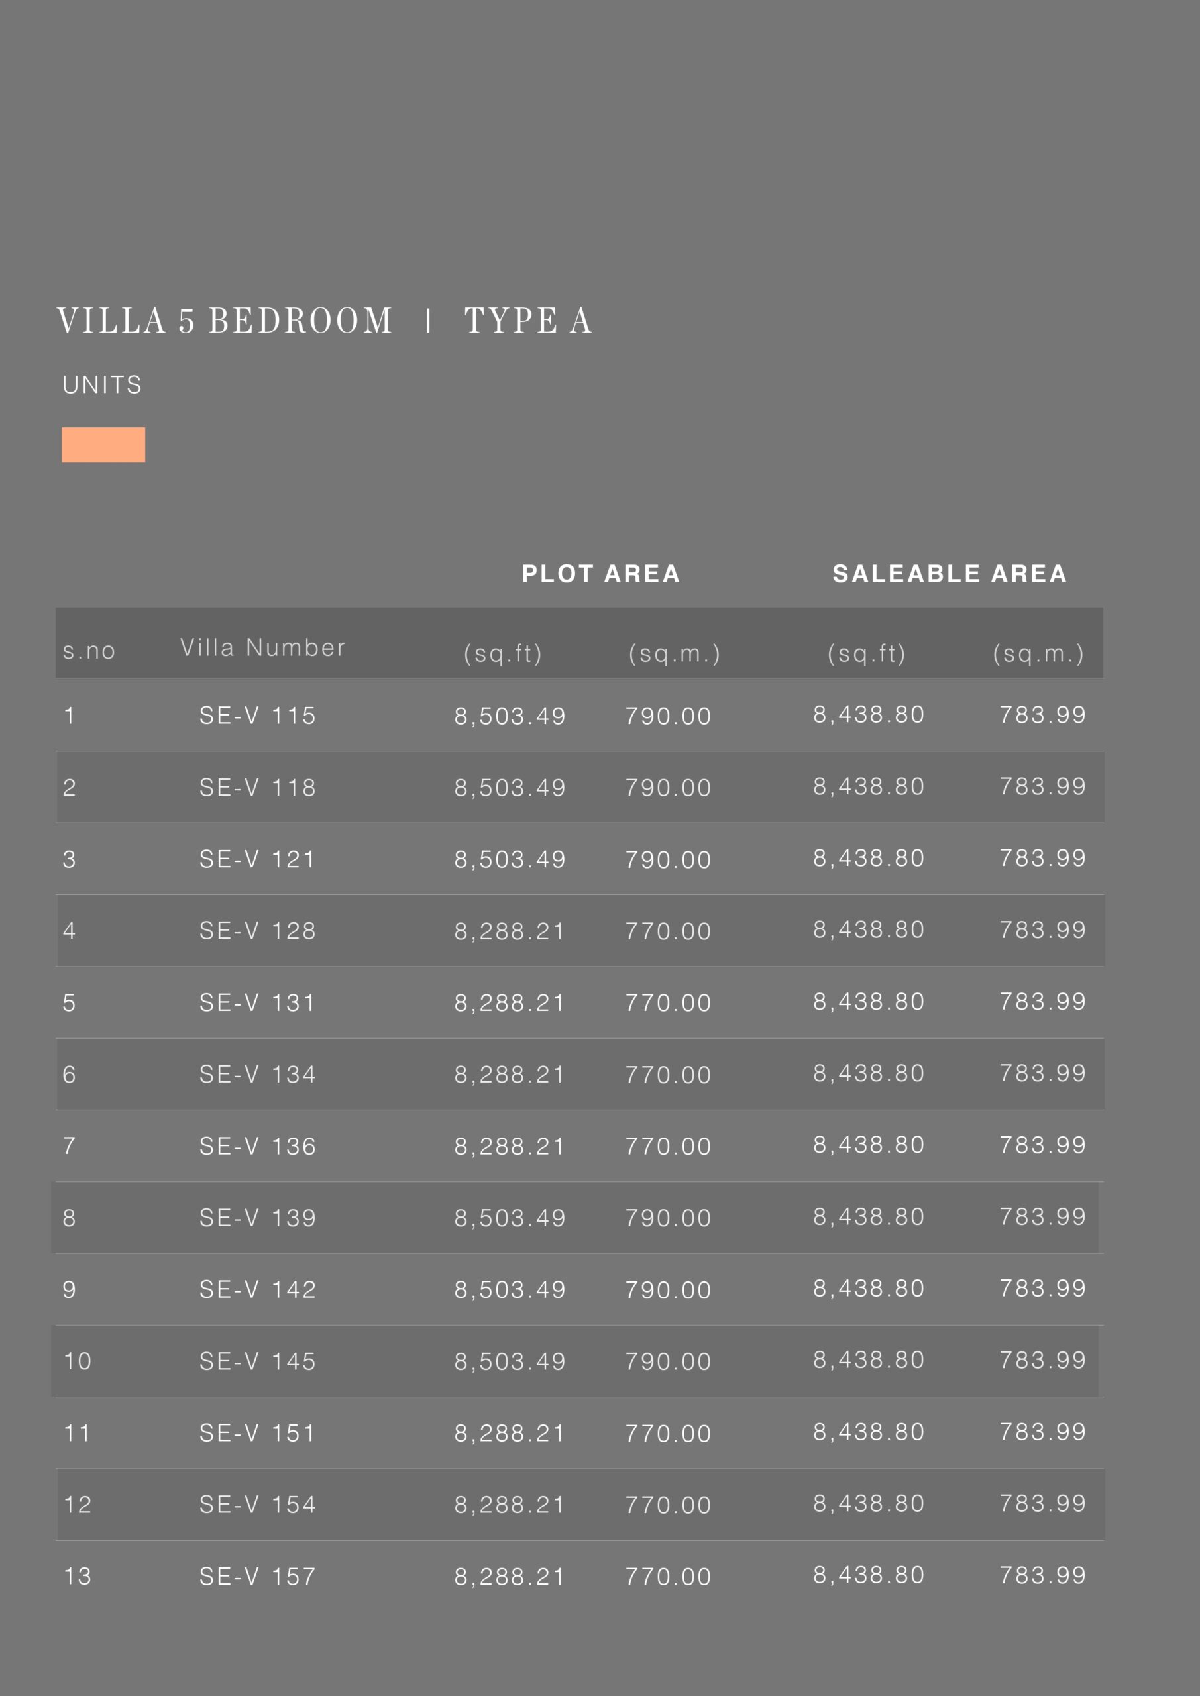The height and width of the screenshot is (1696, 1200).
Task: Click the UNITS label
Action: pos(102,385)
